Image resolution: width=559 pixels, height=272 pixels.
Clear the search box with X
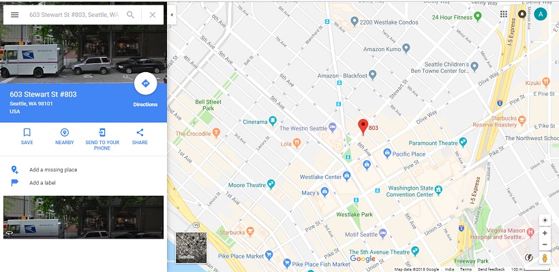pyautogui.click(x=153, y=14)
